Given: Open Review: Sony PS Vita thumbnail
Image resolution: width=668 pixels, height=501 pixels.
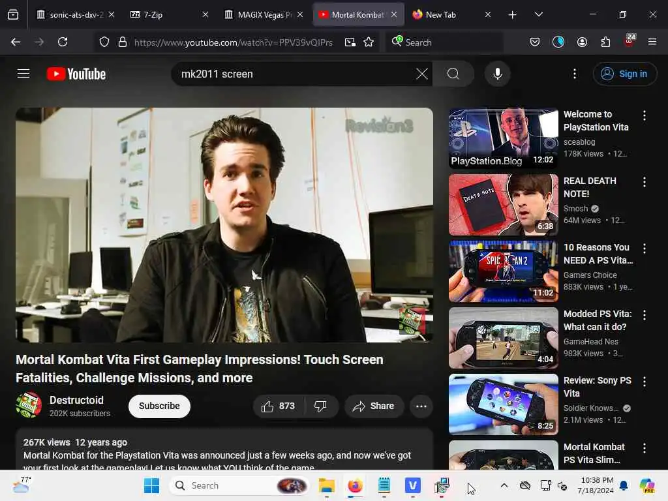Looking at the screenshot, I should pyautogui.click(x=503, y=404).
